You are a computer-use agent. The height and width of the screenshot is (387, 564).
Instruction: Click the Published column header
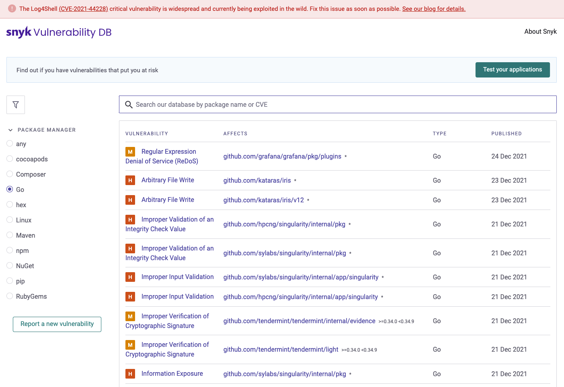[x=507, y=134]
